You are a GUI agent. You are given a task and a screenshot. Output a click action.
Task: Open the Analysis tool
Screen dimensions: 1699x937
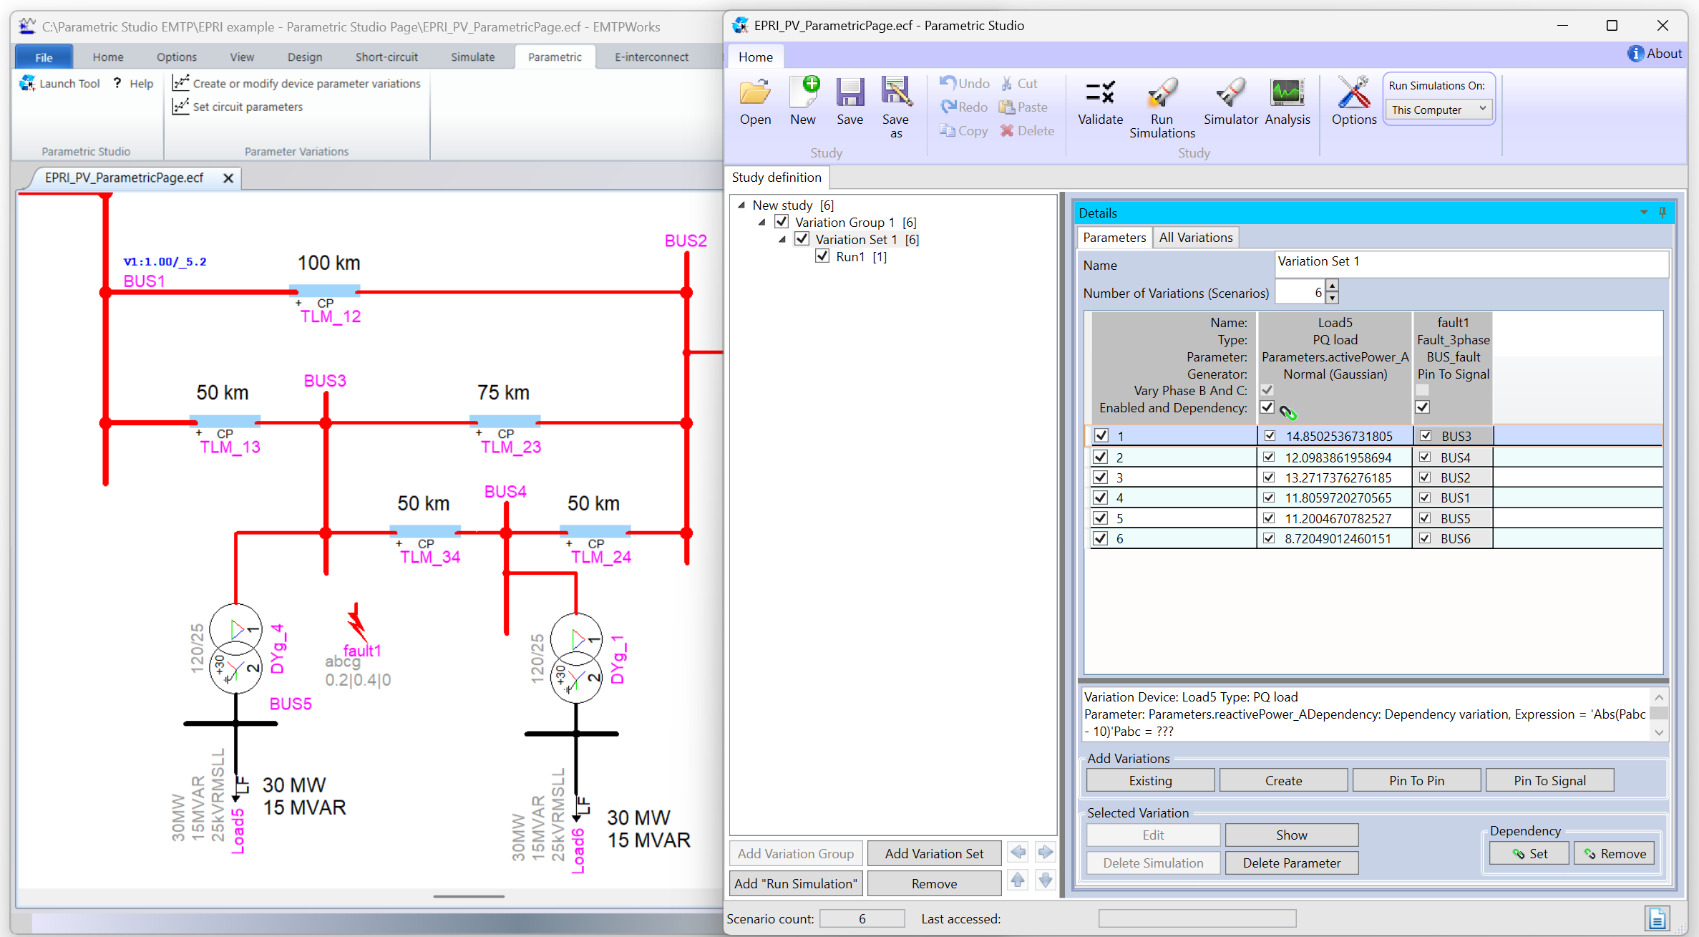(1287, 93)
